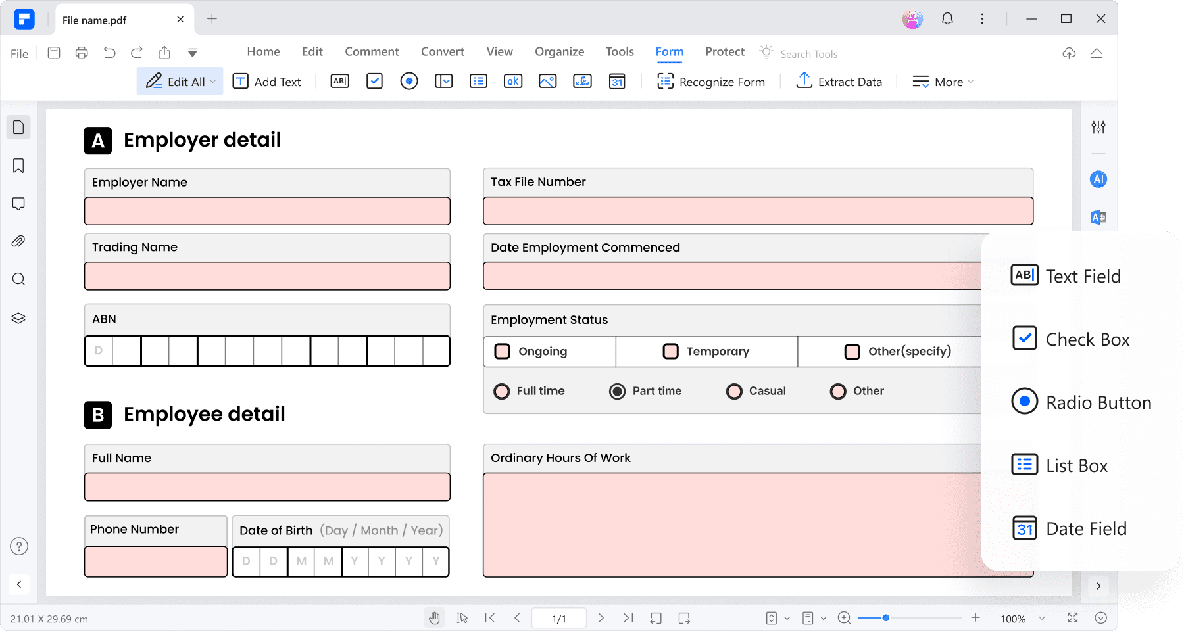Select the Check Box tool in the toolbar
The height and width of the screenshot is (631, 1184).
pyautogui.click(x=374, y=81)
